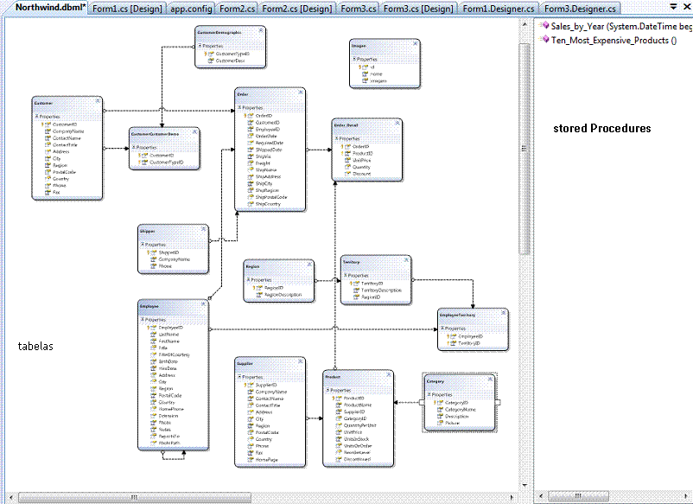Viewport: 693px width, 504px height.
Task: Click the Freight property icon in Order entity
Action: pos(251,163)
